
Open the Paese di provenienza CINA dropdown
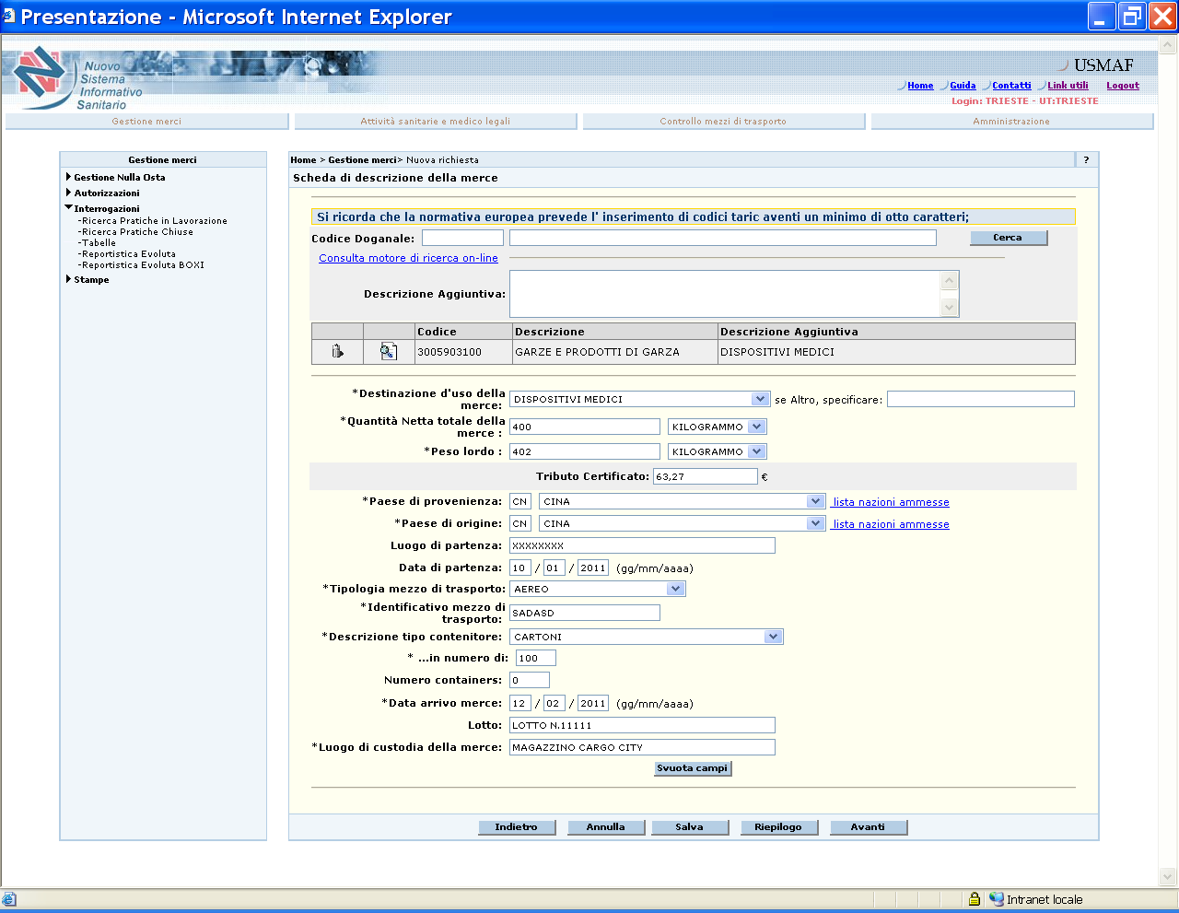click(815, 501)
